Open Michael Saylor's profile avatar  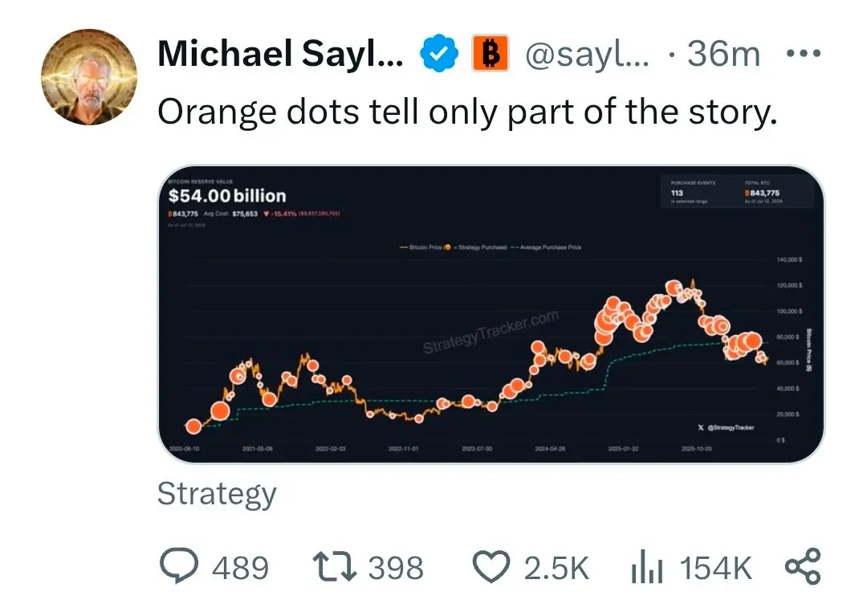pyautogui.click(x=89, y=77)
